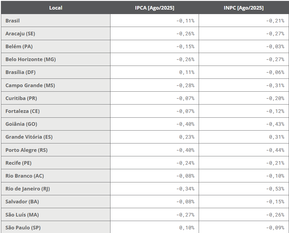Screen dimensions: 289x233
Task: Click the Curitiba (PR) row label
Action: [21, 98]
